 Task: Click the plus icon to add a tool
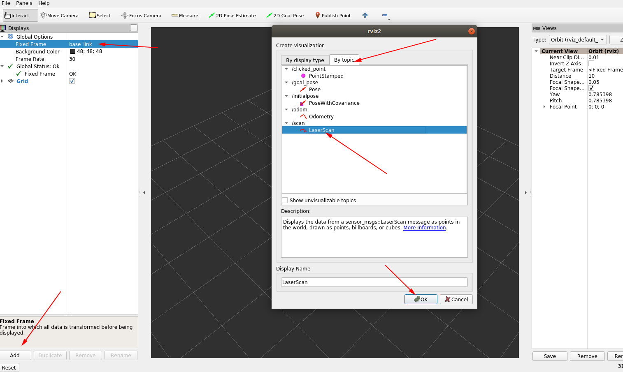coord(365,15)
